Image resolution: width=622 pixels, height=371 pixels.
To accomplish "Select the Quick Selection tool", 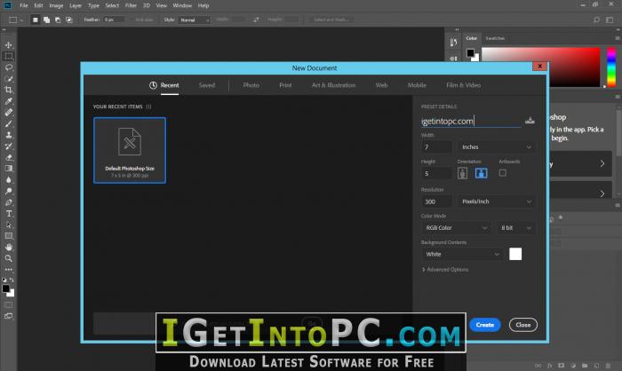I will [x=8, y=79].
